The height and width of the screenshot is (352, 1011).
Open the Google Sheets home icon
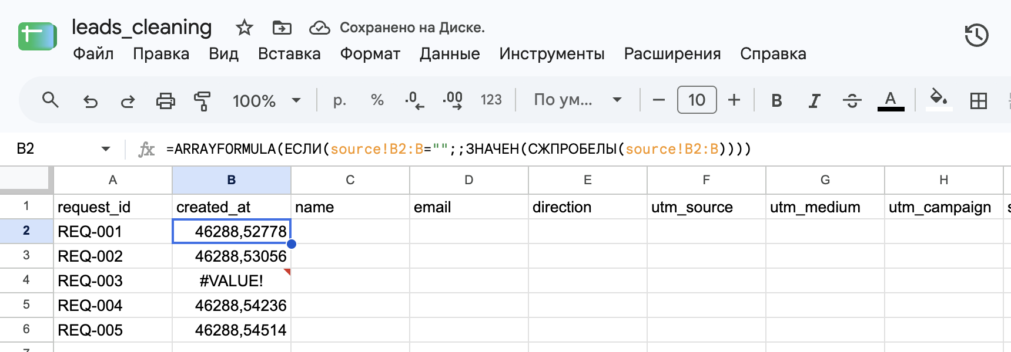pos(38,36)
